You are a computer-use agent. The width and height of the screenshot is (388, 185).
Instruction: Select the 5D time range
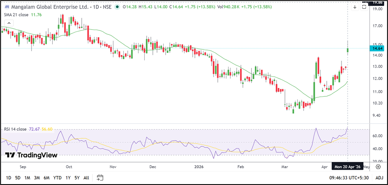18,178
